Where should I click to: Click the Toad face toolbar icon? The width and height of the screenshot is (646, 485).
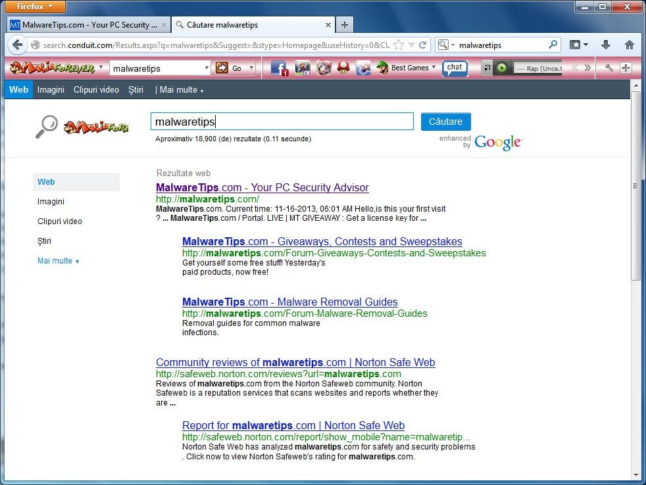tap(324, 68)
